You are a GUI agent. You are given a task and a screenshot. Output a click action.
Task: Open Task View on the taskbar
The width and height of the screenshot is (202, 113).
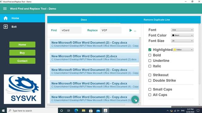coord(69,110)
